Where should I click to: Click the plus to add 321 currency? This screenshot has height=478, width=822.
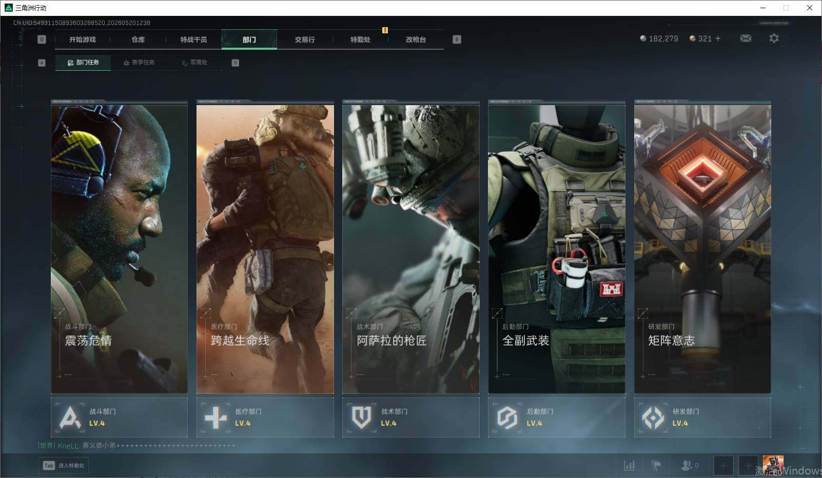point(718,38)
